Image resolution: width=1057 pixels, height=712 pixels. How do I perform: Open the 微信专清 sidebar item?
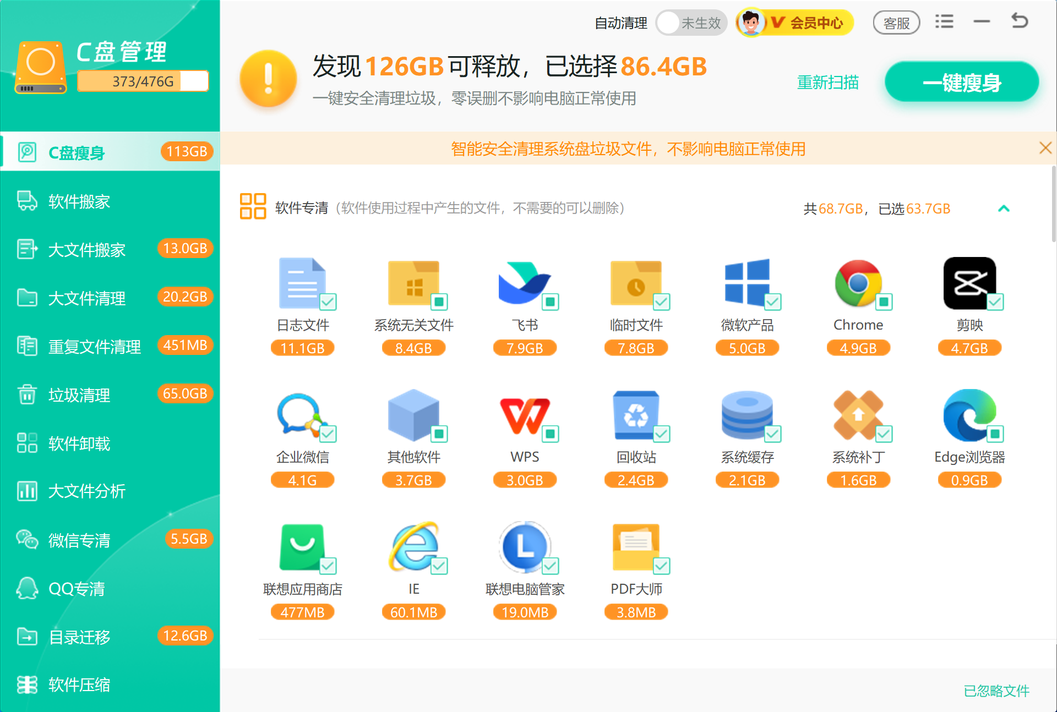(x=110, y=540)
